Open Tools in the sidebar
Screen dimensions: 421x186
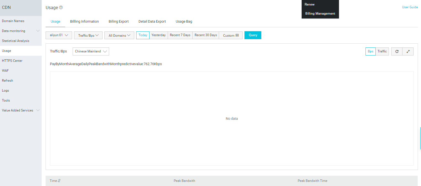pos(21,100)
